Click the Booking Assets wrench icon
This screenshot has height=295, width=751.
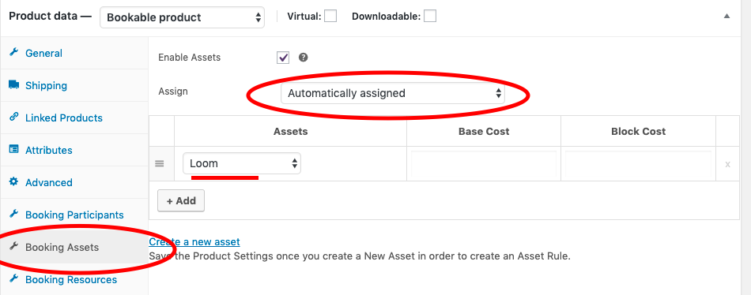14,247
